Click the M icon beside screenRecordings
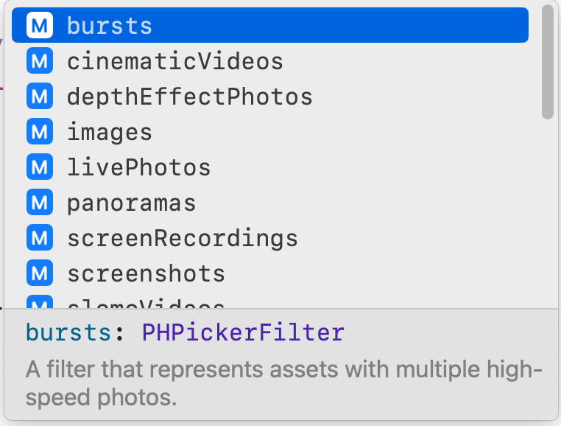The width and height of the screenshot is (561, 426). (x=38, y=238)
